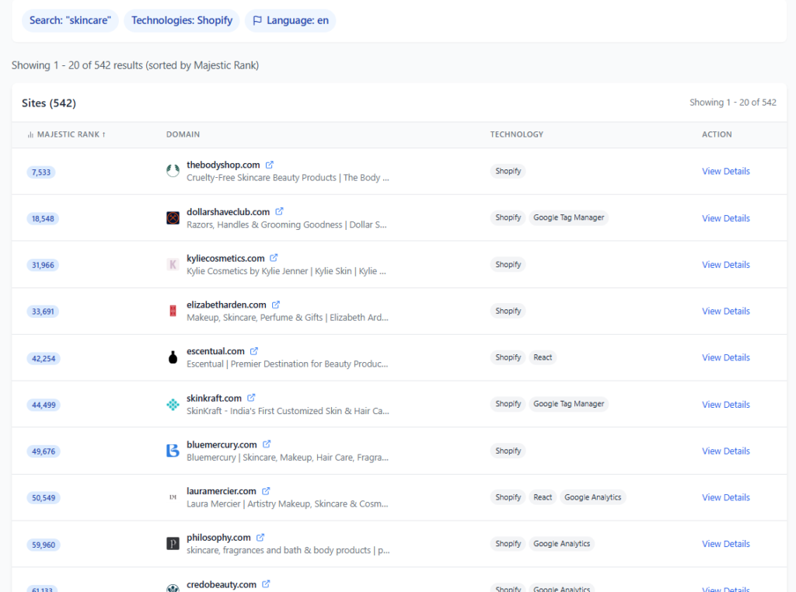Open the elizabetharden.com domain link
The height and width of the screenshot is (592, 796).
[x=226, y=305]
